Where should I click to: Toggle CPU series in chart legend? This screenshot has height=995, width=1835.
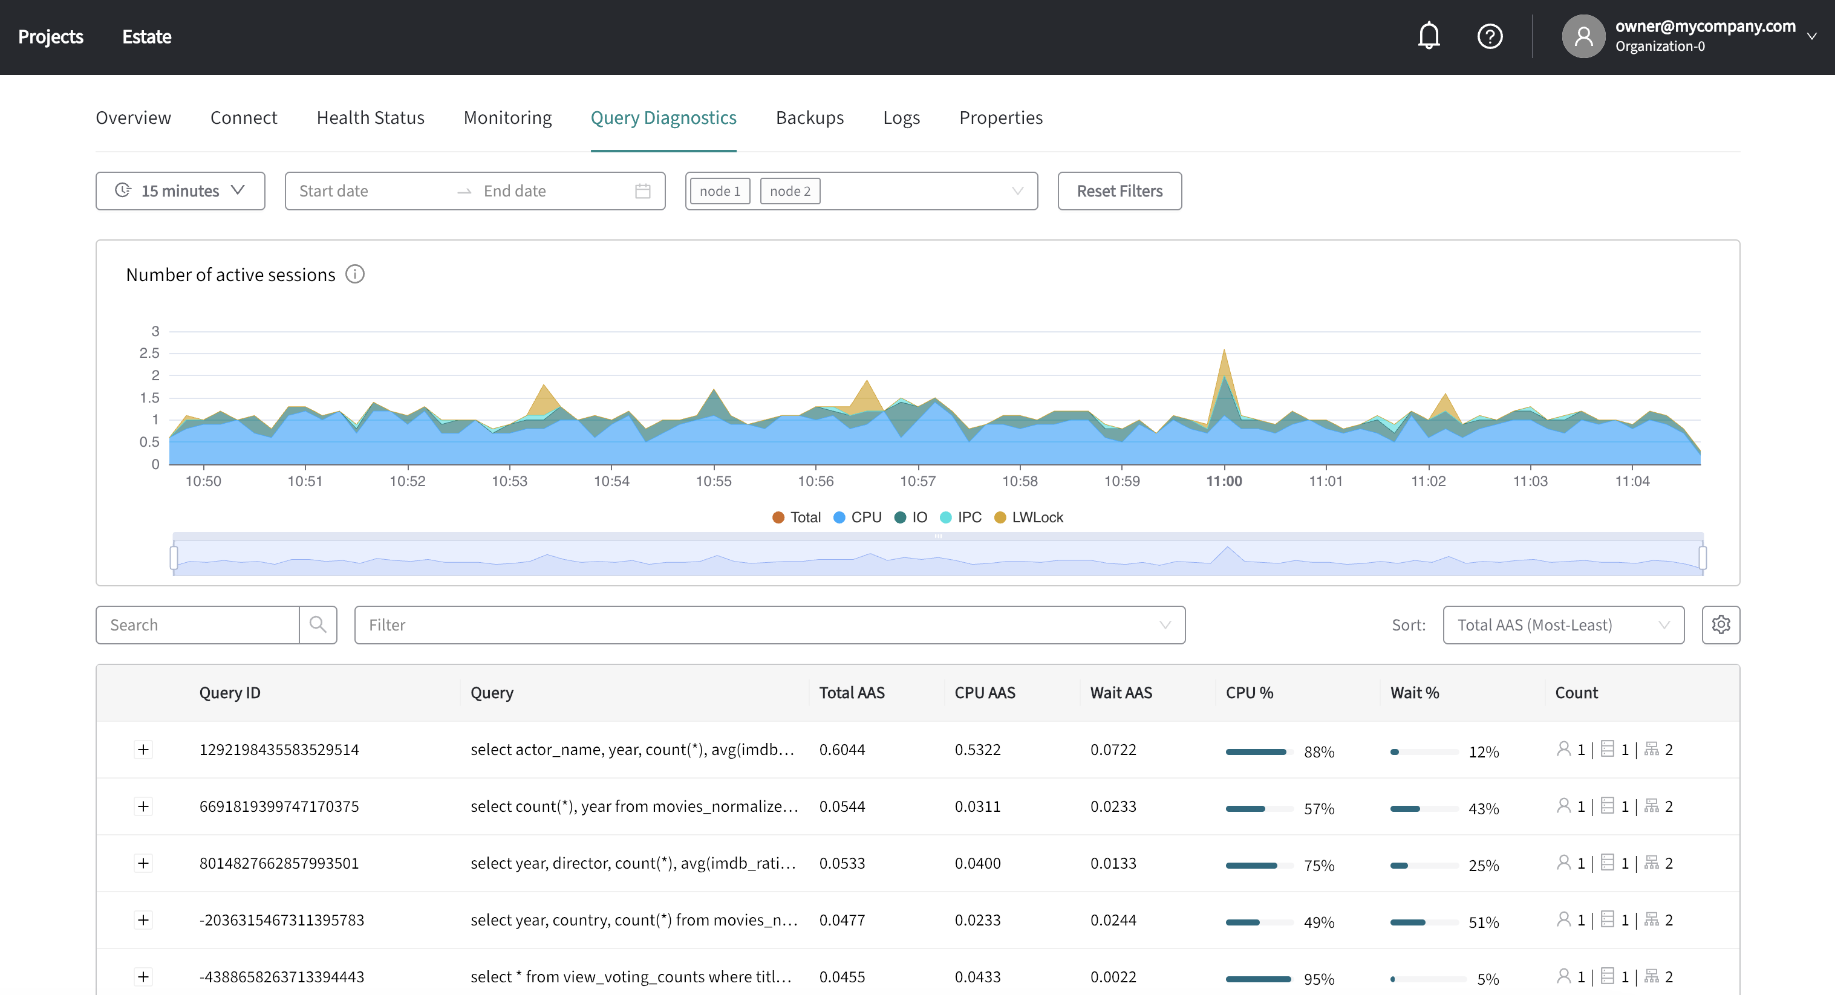pos(857,517)
